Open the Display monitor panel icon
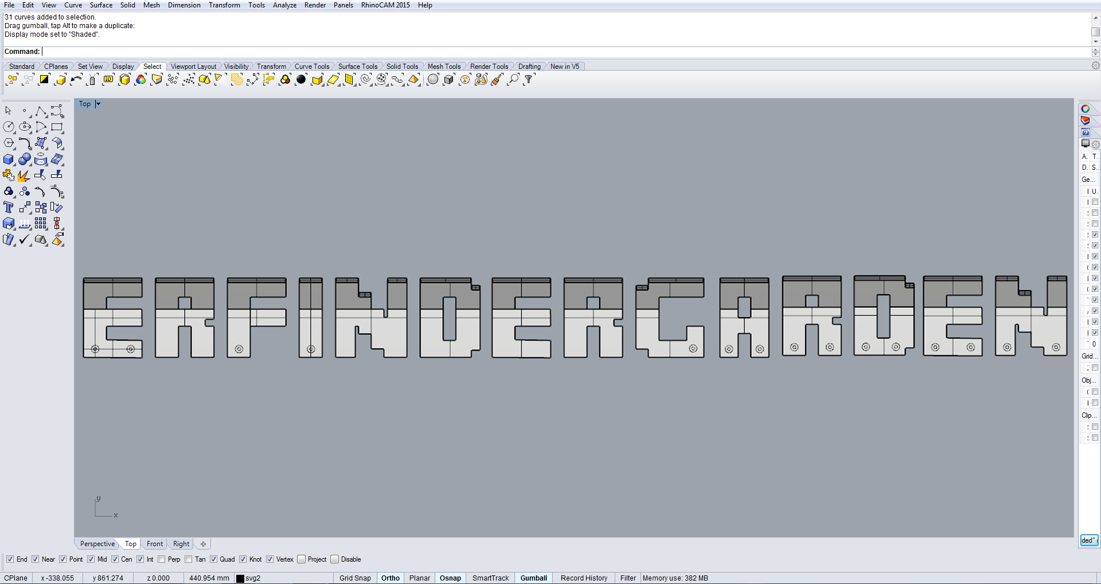 [1085, 144]
